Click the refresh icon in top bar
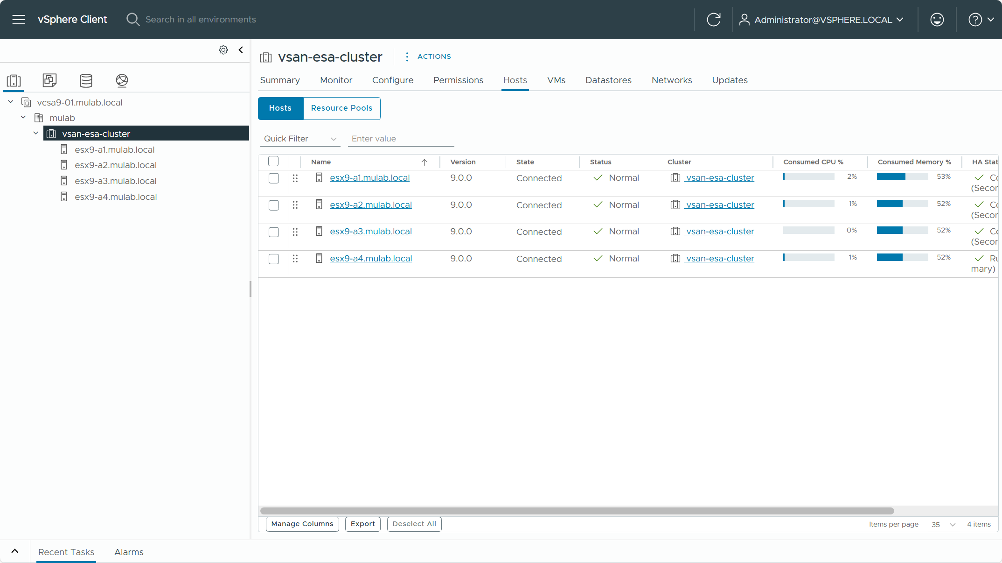1002x563 pixels. 713,20
